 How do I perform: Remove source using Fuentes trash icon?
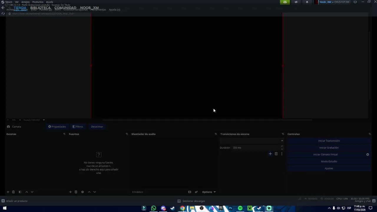(76, 192)
